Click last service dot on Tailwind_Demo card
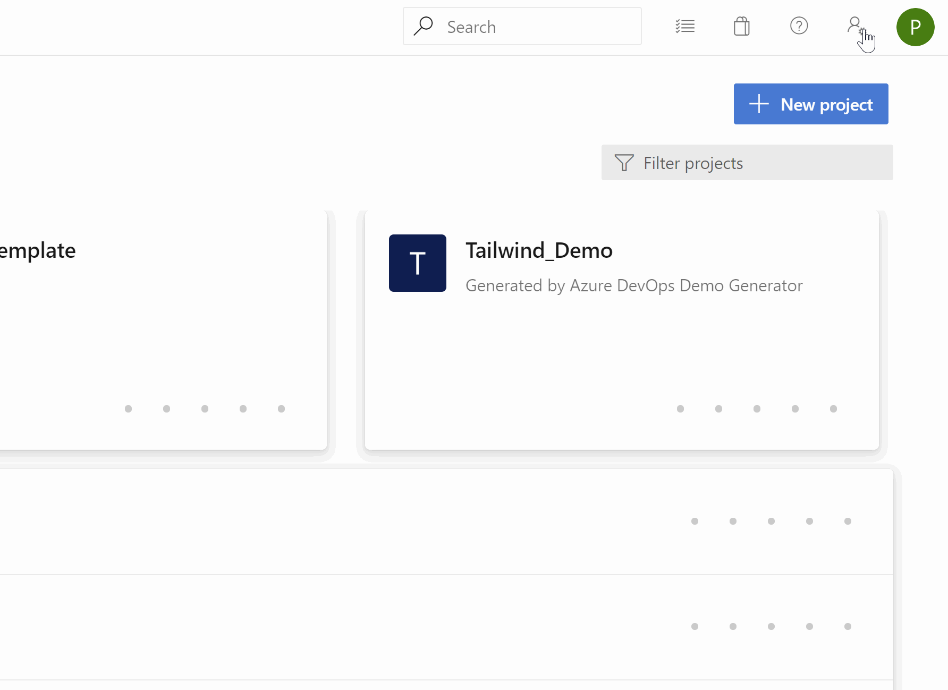Viewport: 948px width, 690px height. pyautogui.click(x=833, y=409)
